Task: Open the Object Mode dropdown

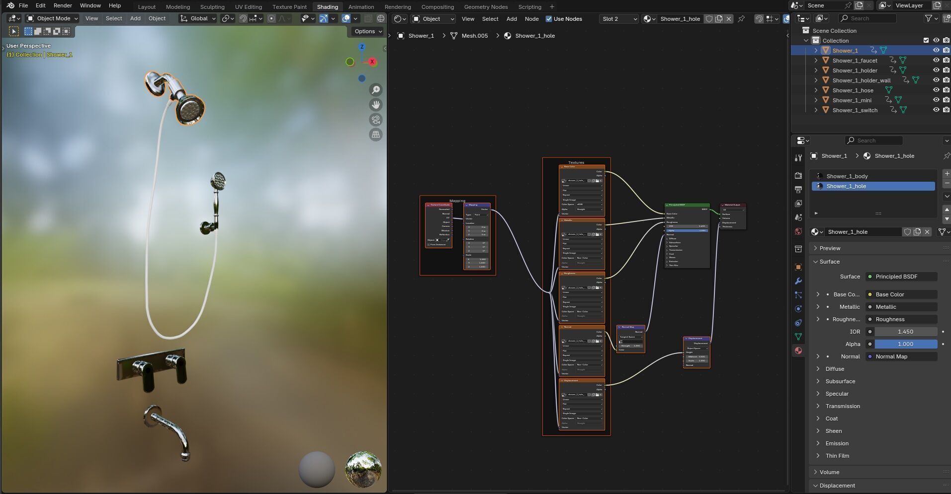Action: pyautogui.click(x=52, y=18)
